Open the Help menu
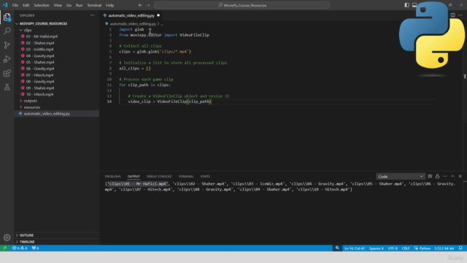The image size is (467, 263). [110, 5]
